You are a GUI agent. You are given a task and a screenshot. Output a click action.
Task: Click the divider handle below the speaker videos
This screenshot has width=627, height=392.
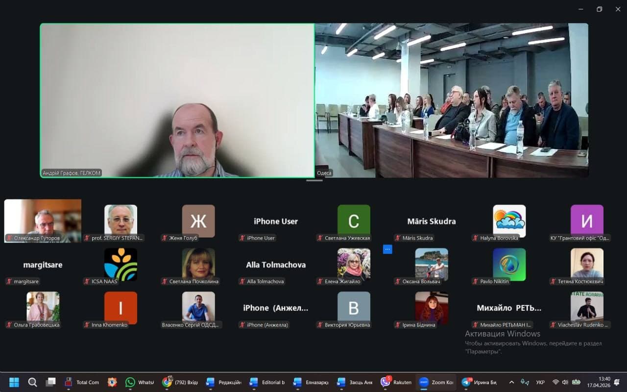(314, 180)
